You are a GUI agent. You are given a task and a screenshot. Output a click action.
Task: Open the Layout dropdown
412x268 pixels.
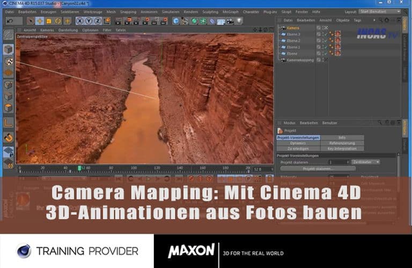click(380, 12)
